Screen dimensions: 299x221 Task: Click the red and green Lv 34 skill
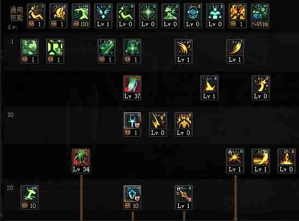pos(81,160)
